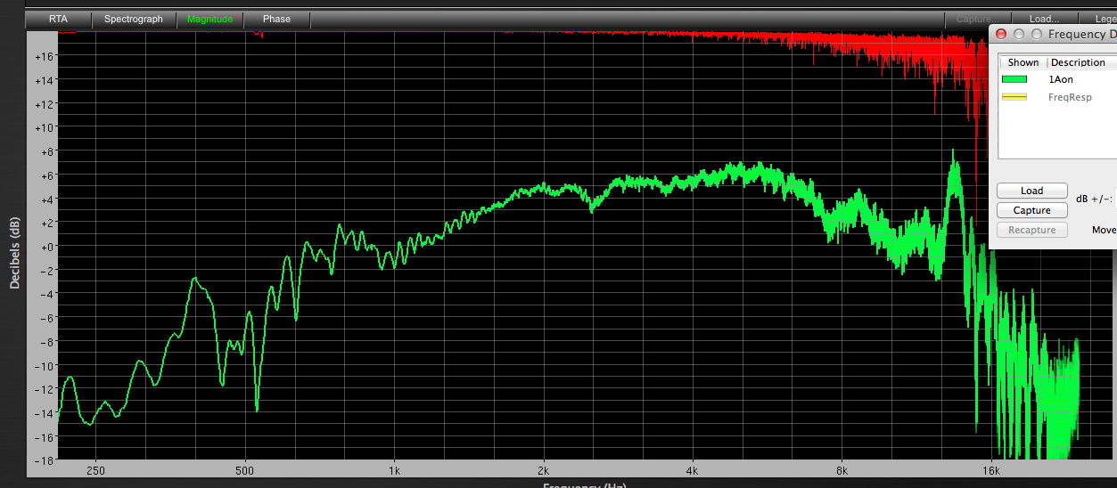The height and width of the screenshot is (488, 1117).
Task: Click the greyed Capture... button in the top toolbar
Action: (977, 19)
